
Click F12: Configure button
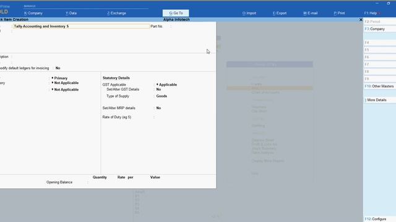[x=379, y=219]
